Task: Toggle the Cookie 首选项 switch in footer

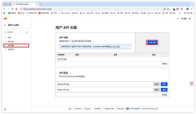Action: 128,109
